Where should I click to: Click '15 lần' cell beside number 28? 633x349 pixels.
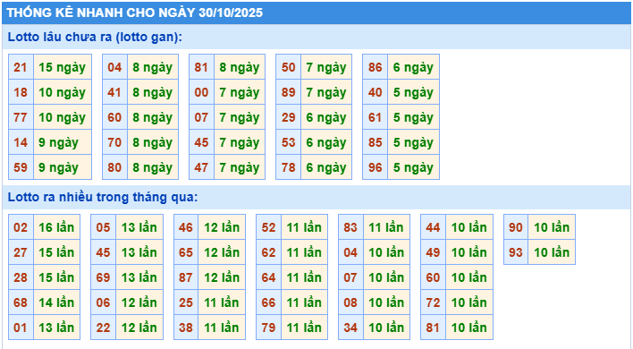tap(56, 277)
